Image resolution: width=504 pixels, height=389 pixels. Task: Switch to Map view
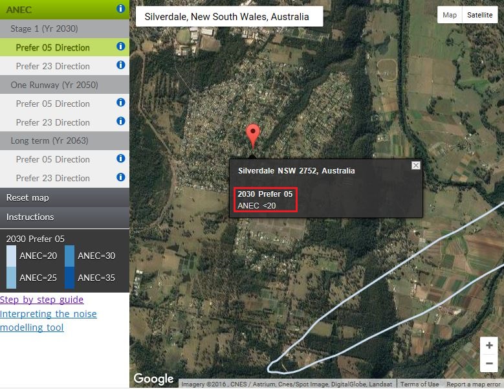(x=450, y=15)
